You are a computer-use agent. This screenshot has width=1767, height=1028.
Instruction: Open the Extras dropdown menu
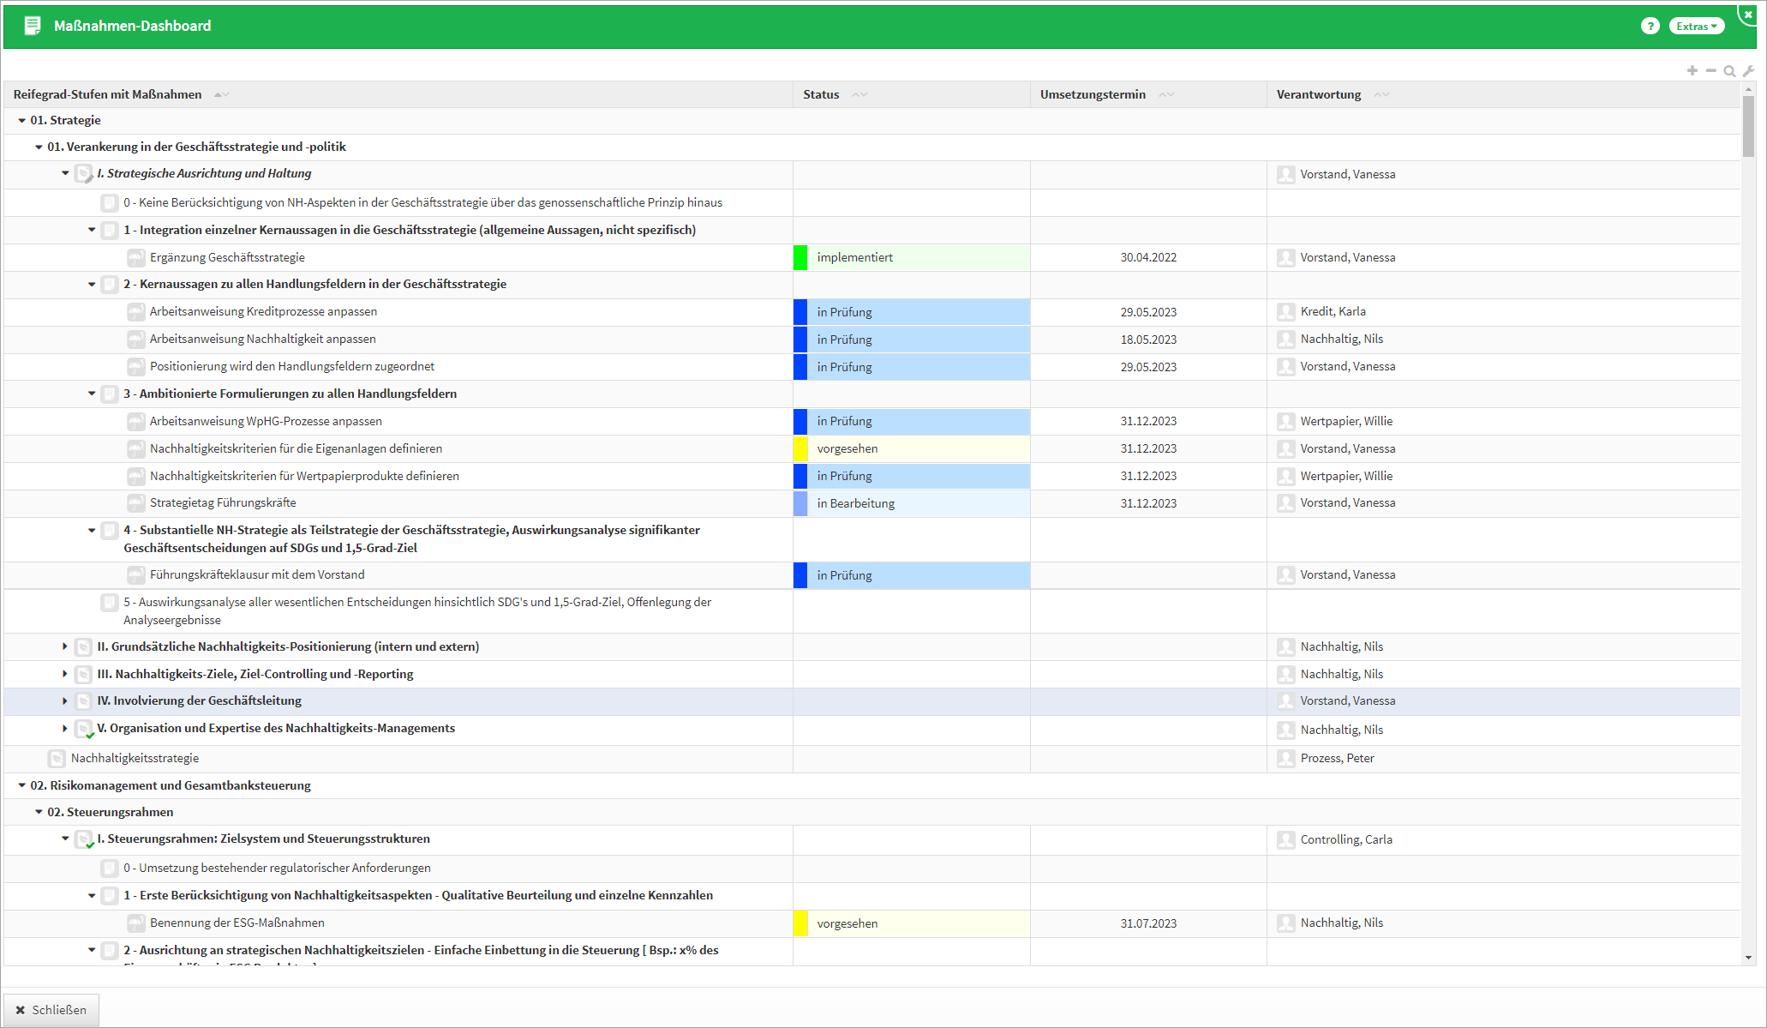click(x=1696, y=26)
